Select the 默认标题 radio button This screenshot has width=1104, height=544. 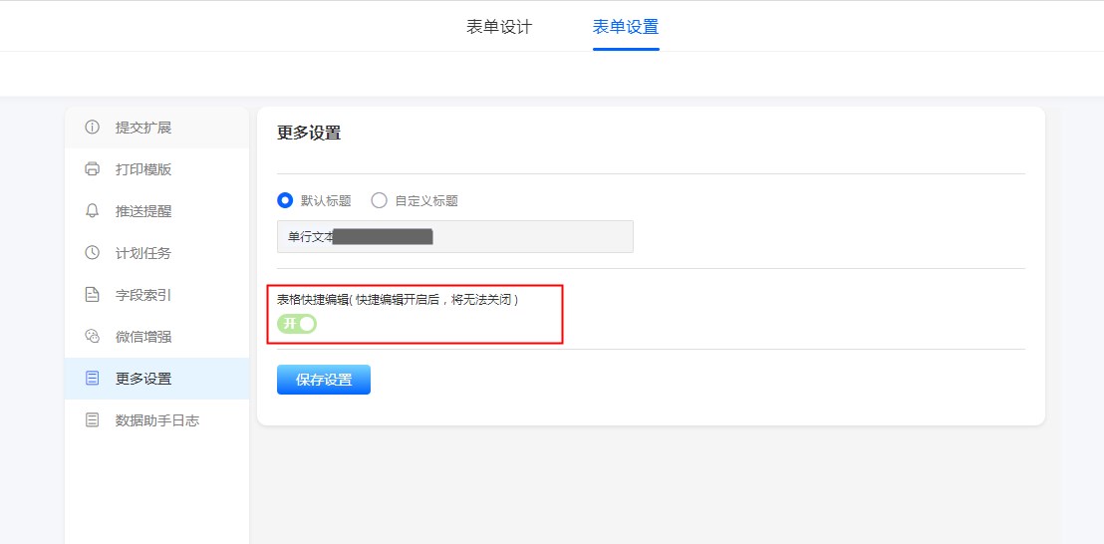pos(285,200)
